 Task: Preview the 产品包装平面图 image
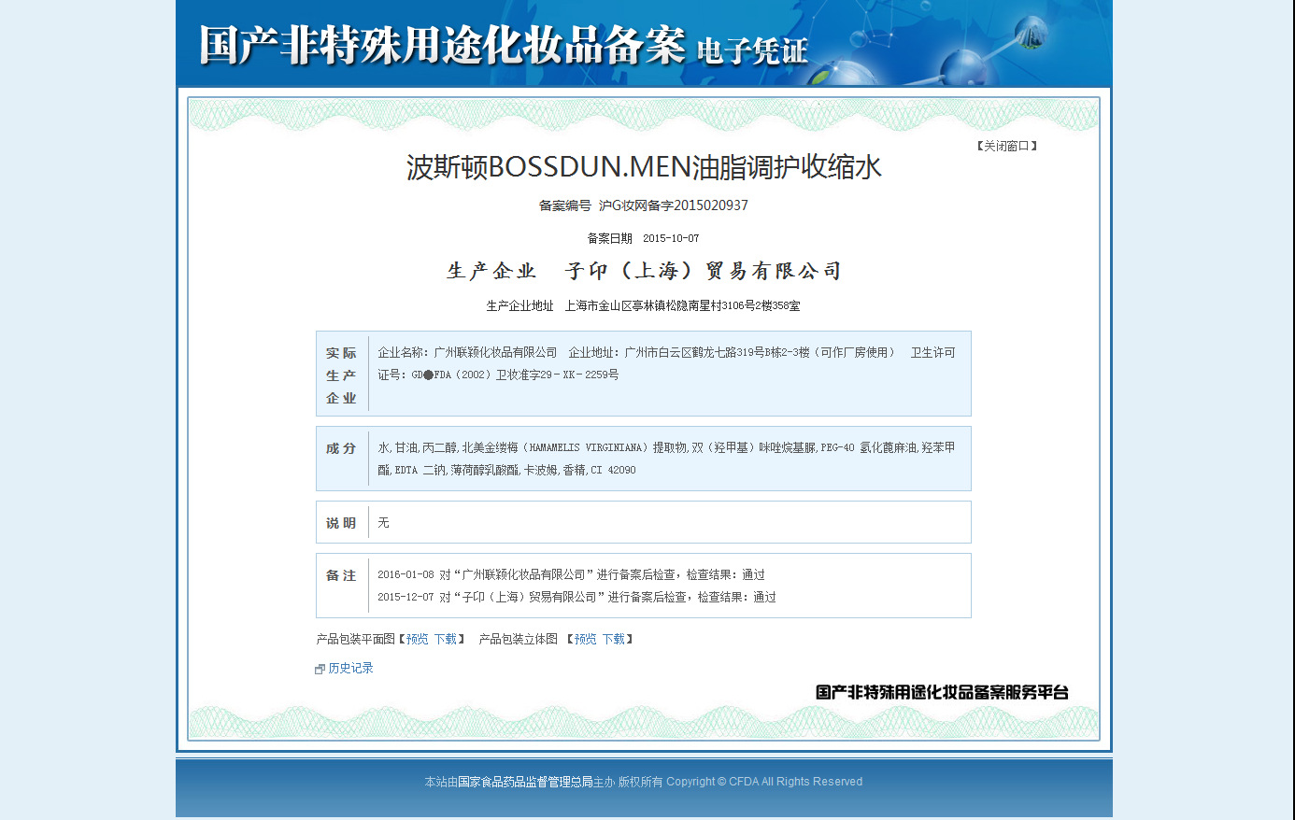(x=417, y=639)
